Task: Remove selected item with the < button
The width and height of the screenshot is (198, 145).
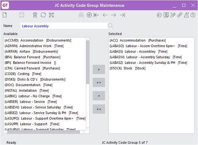Action: [x=99, y=96]
